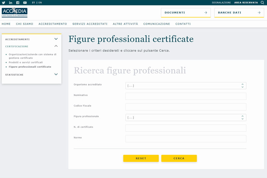The image size is (267, 178).
Task: Collapse the Certificazioni sidebar section
Action: (56, 46)
